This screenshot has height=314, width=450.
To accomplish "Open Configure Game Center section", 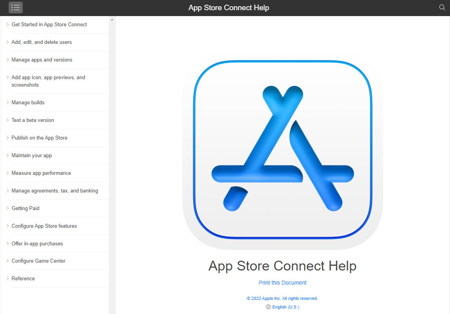I will coord(38,261).
